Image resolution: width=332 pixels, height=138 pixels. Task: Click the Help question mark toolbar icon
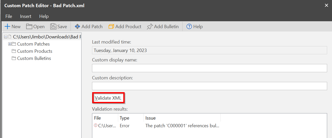coord(189,27)
